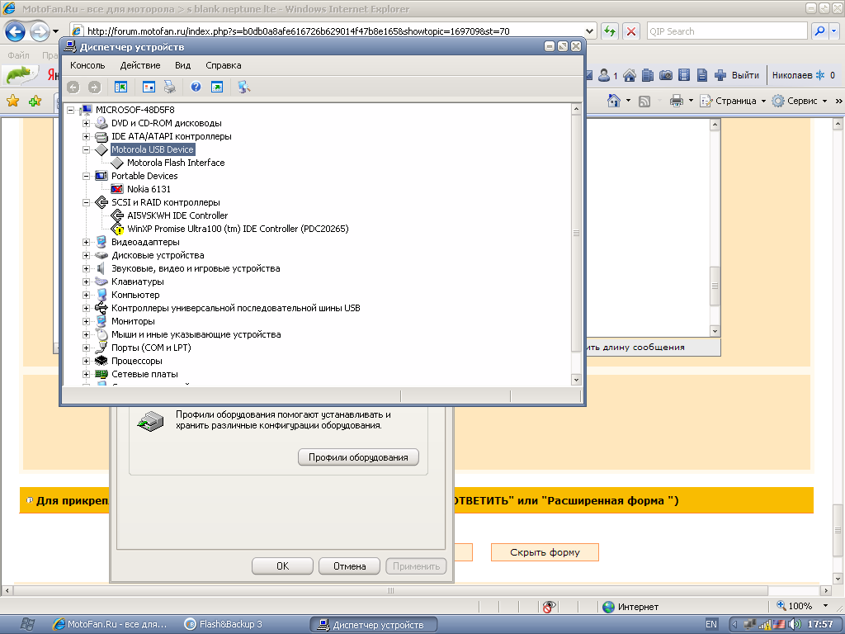The width and height of the screenshot is (845, 634).
Task: Expand IDE ATA/ATAPI контроллеры node
Action: pyautogui.click(x=86, y=136)
